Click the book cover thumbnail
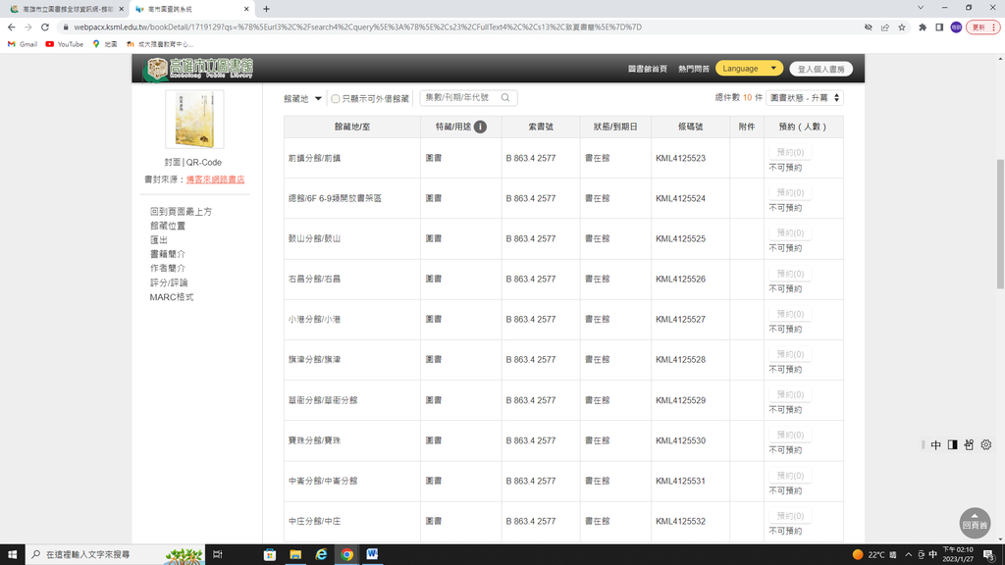Image resolution: width=1005 pixels, height=565 pixels. point(193,120)
